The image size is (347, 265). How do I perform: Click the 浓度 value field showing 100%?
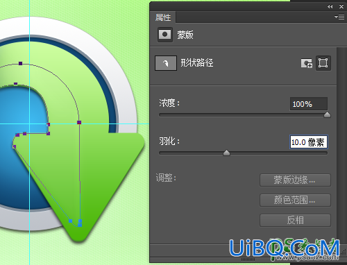pos(309,104)
